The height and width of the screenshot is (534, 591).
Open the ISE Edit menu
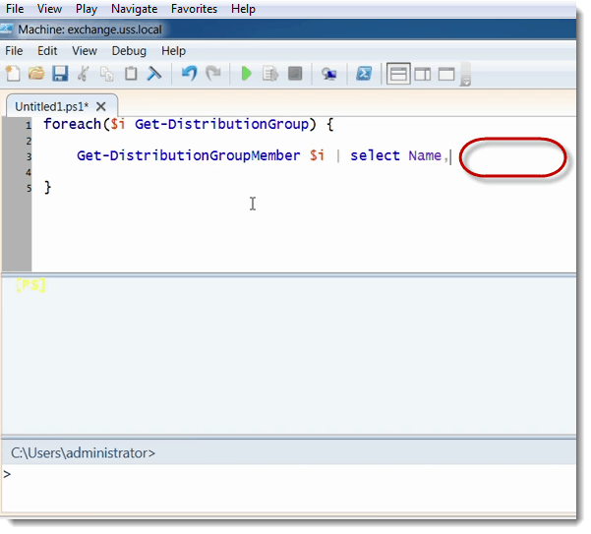click(47, 51)
